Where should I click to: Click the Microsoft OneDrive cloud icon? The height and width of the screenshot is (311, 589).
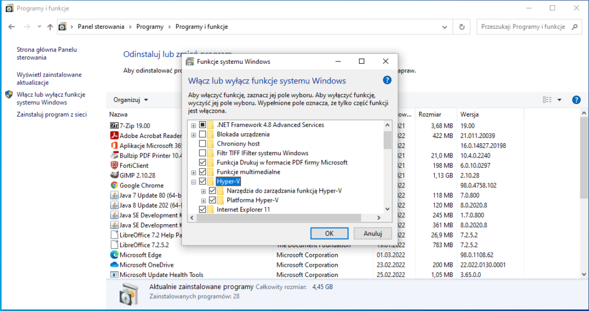pyautogui.click(x=114, y=265)
